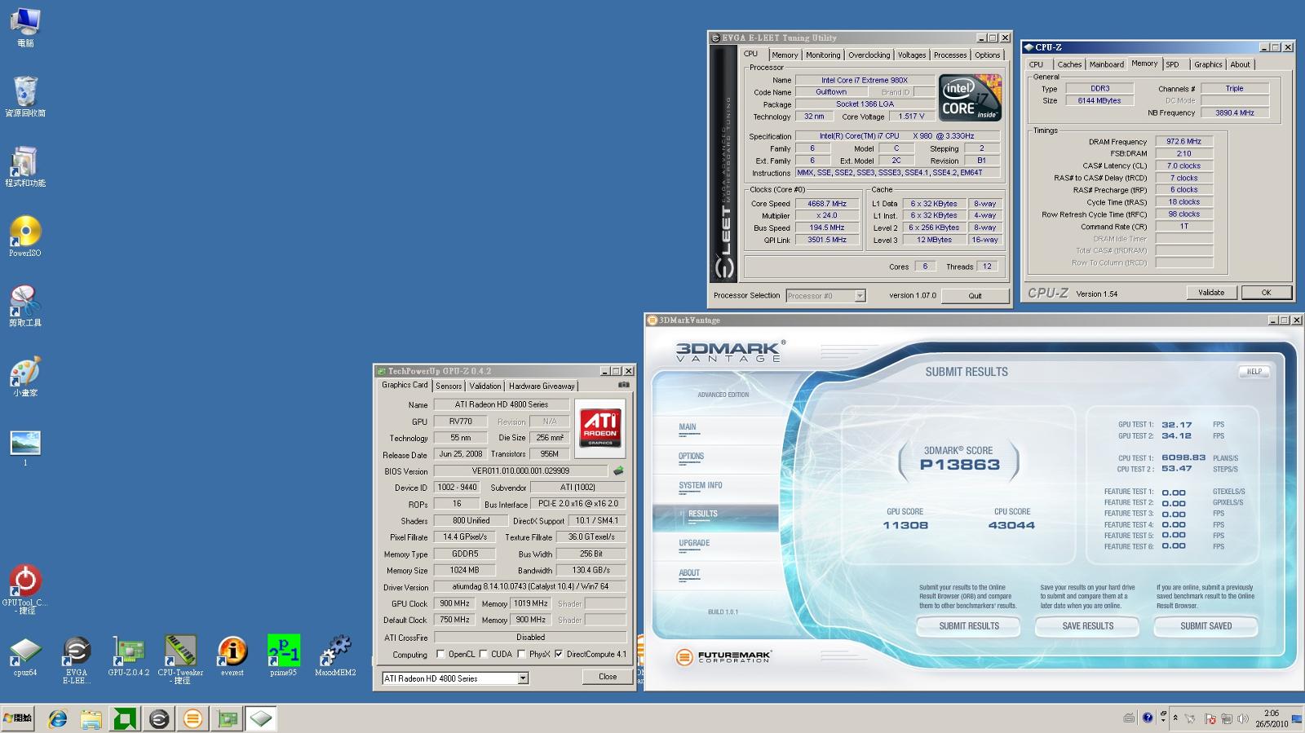Open Mainboard tab in CPU-Z
The width and height of the screenshot is (1305, 733).
tap(1107, 64)
